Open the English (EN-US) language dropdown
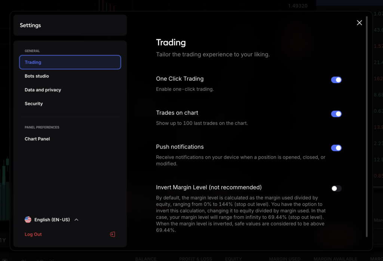 point(52,219)
